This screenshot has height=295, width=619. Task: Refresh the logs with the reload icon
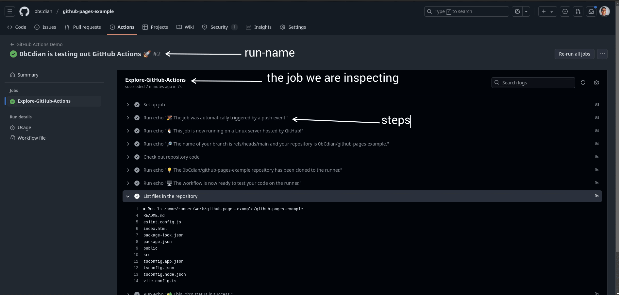pyautogui.click(x=583, y=83)
